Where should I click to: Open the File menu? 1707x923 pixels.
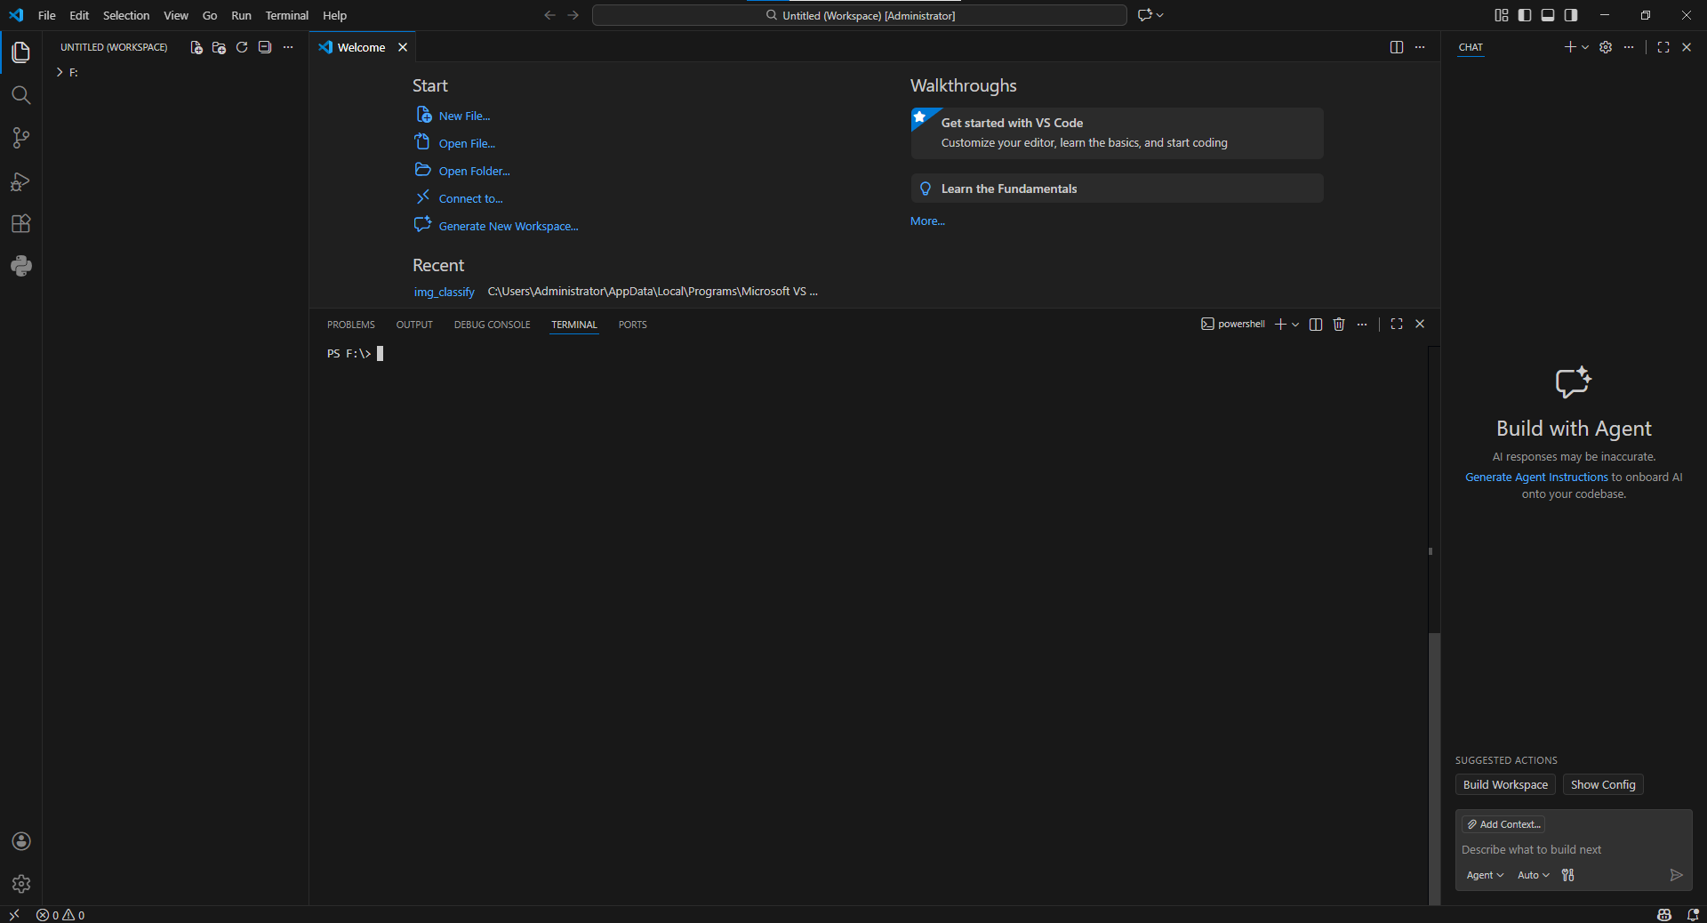point(47,15)
